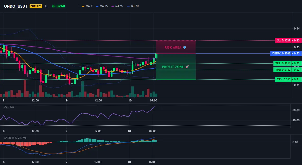
Task: Open the RSI (14) indicator label
Action: pyautogui.click(x=9, y=107)
